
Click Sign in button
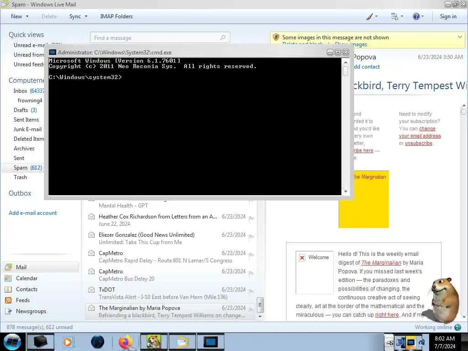click(448, 16)
